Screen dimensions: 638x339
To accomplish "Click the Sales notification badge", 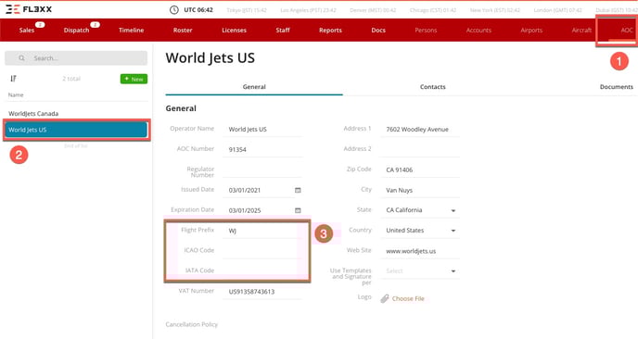I will tap(40, 25).
